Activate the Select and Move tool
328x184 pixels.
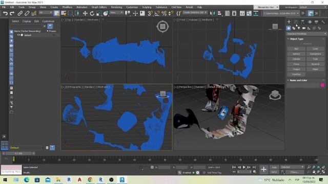click(x=85, y=14)
